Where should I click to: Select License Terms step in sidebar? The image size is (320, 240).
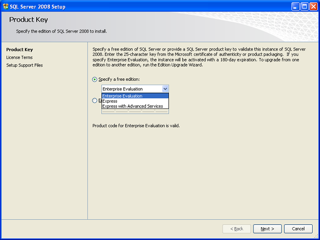click(19, 57)
